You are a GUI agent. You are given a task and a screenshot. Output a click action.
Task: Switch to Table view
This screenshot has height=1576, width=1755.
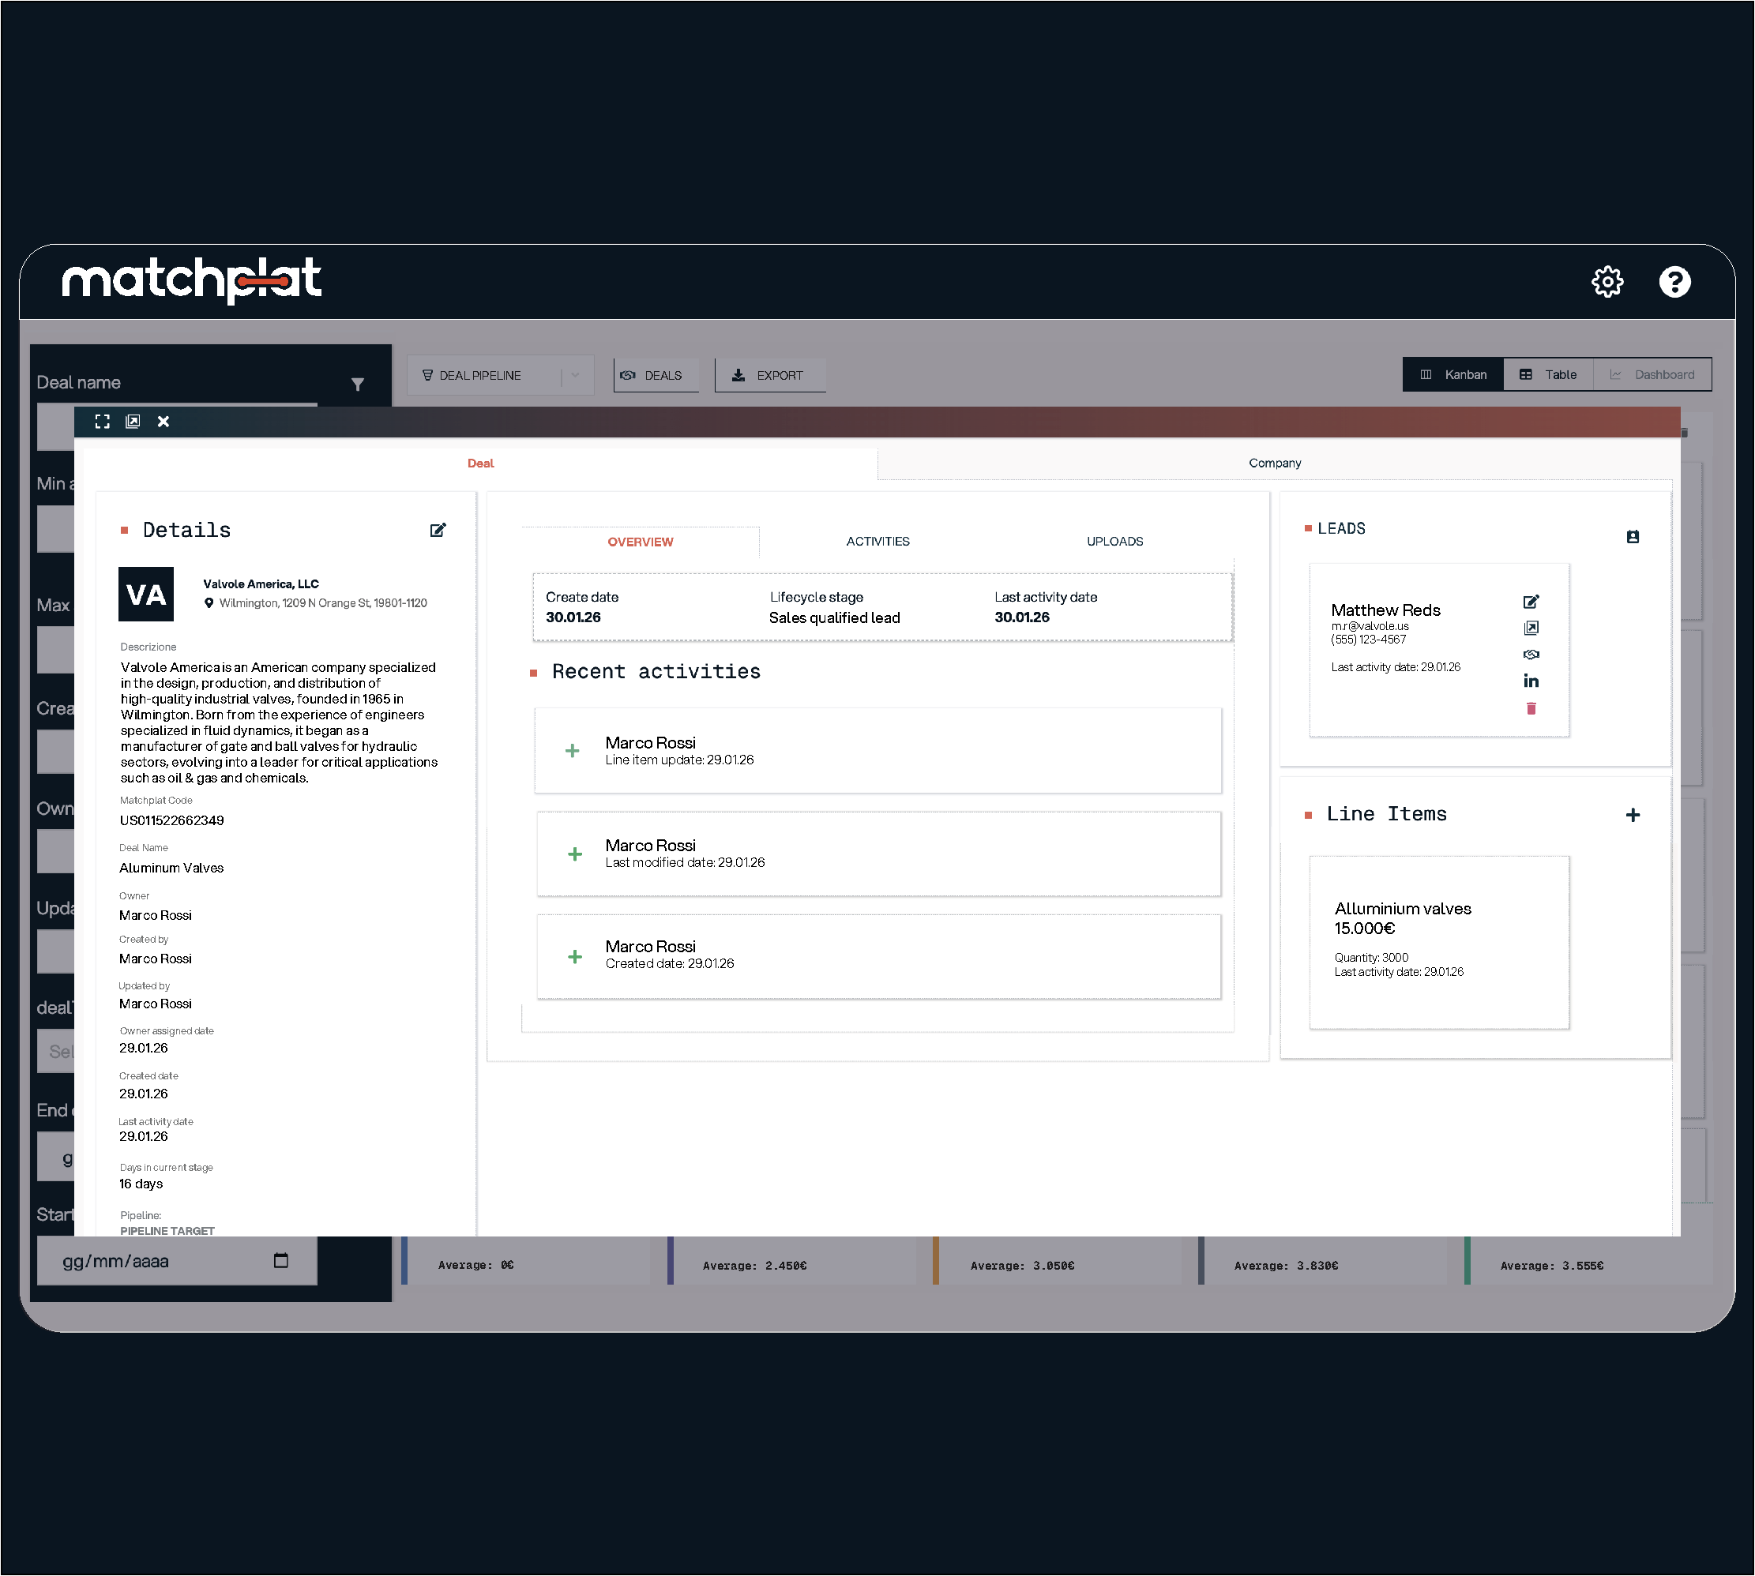pos(1547,375)
